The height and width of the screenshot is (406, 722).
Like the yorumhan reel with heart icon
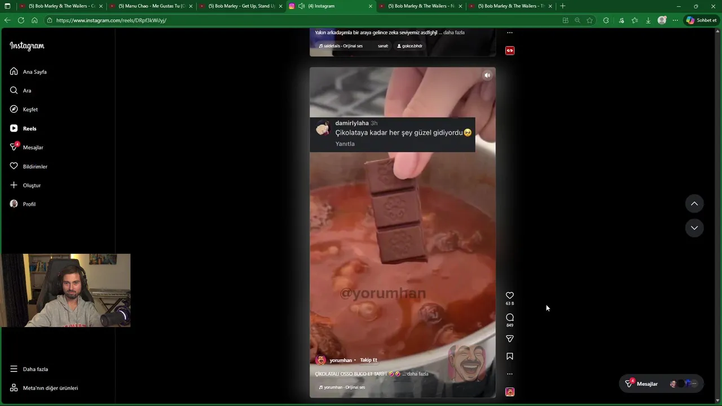pyautogui.click(x=509, y=295)
